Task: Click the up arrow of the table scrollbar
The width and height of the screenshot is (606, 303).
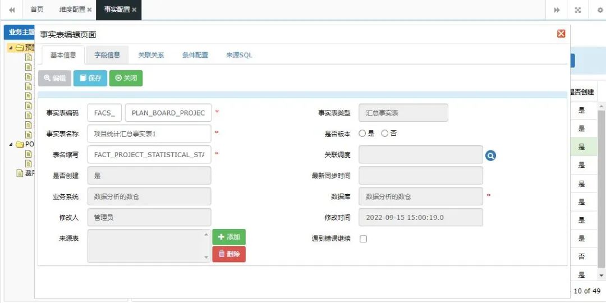Action: point(602,106)
